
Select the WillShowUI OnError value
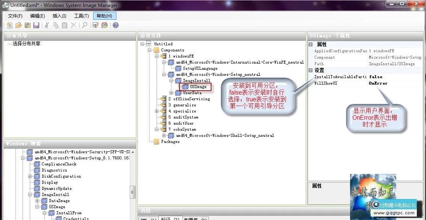378,83
